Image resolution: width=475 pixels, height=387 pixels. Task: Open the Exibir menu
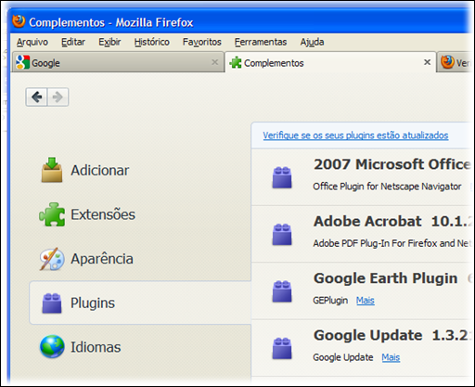click(x=109, y=42)
